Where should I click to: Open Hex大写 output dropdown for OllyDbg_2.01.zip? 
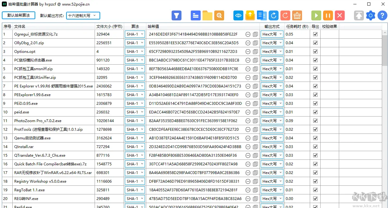coord(272,43)
